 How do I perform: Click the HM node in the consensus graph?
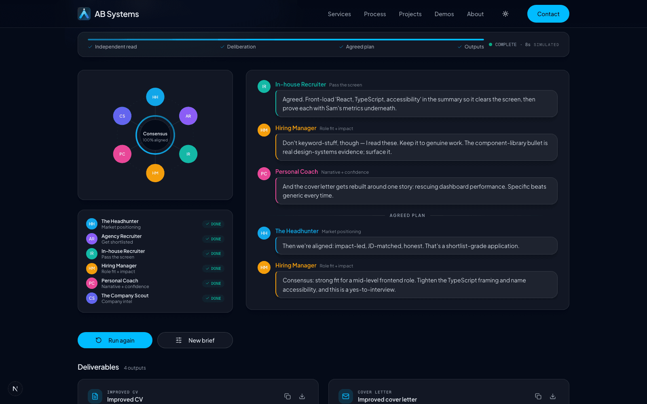155,173
